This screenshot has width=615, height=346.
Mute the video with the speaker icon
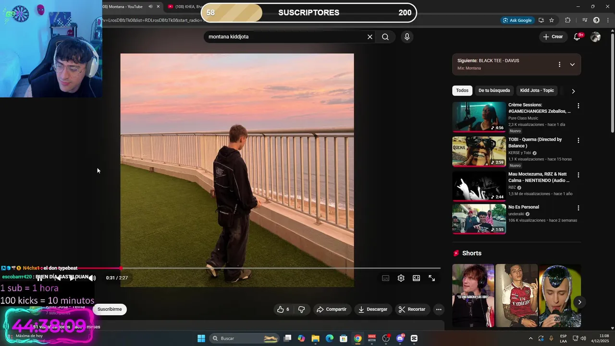(92, 278)
